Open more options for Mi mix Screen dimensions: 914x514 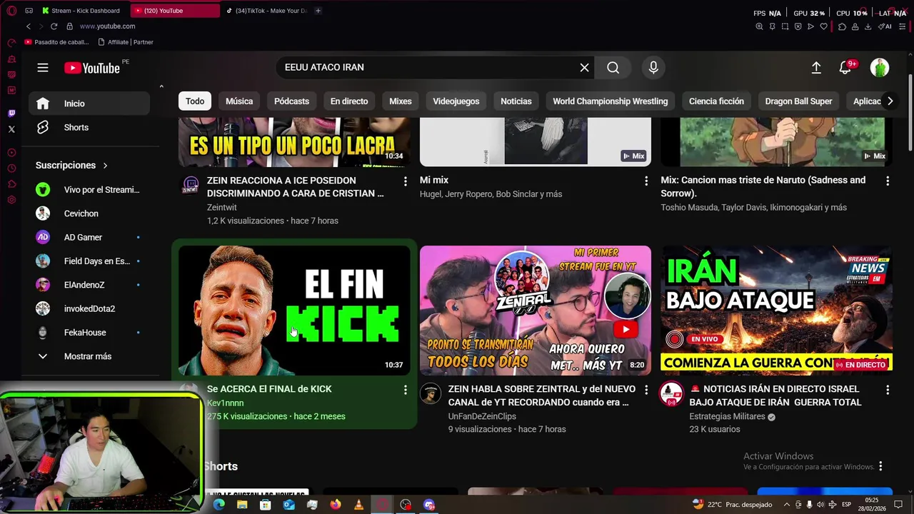click(646, 181)
